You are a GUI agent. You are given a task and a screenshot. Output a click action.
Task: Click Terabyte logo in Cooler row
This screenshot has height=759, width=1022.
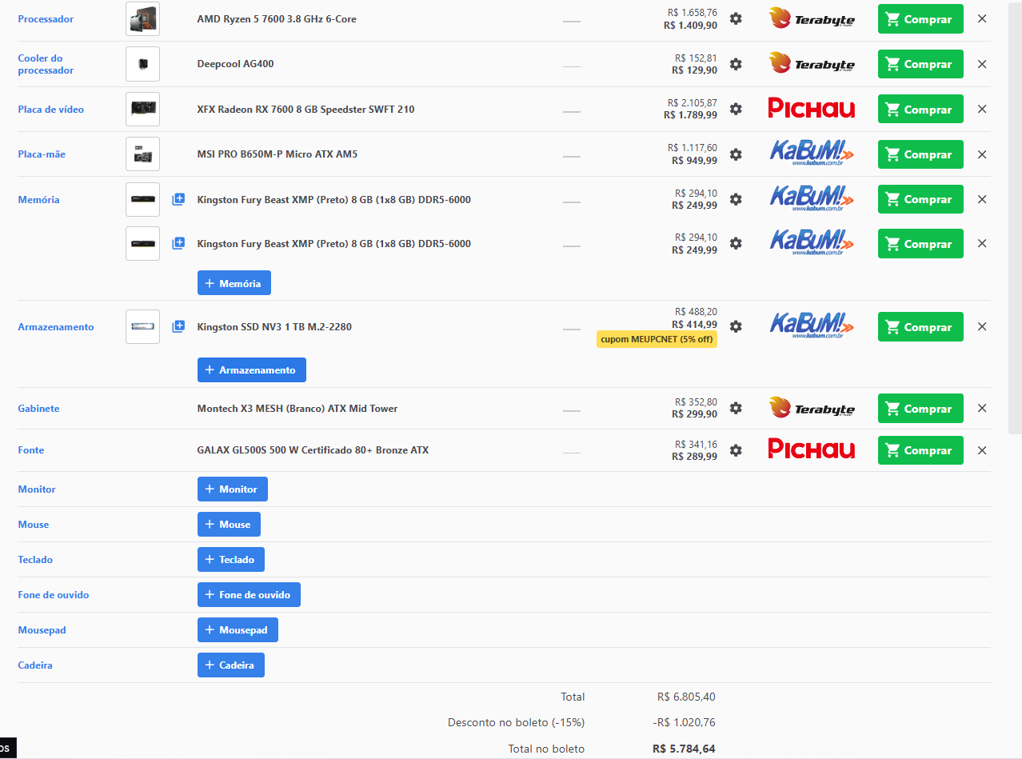[812, 63]
